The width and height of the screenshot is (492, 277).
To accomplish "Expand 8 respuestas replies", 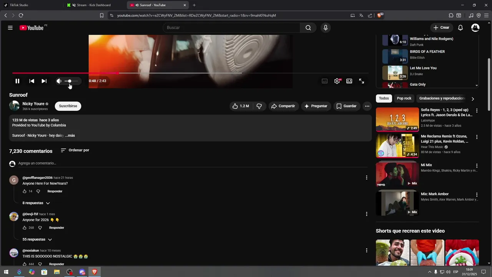I will (x=36, y=203).
